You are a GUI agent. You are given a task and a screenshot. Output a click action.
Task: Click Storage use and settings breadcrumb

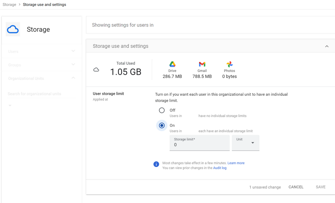pyautogui.click(x=44, y=5)
